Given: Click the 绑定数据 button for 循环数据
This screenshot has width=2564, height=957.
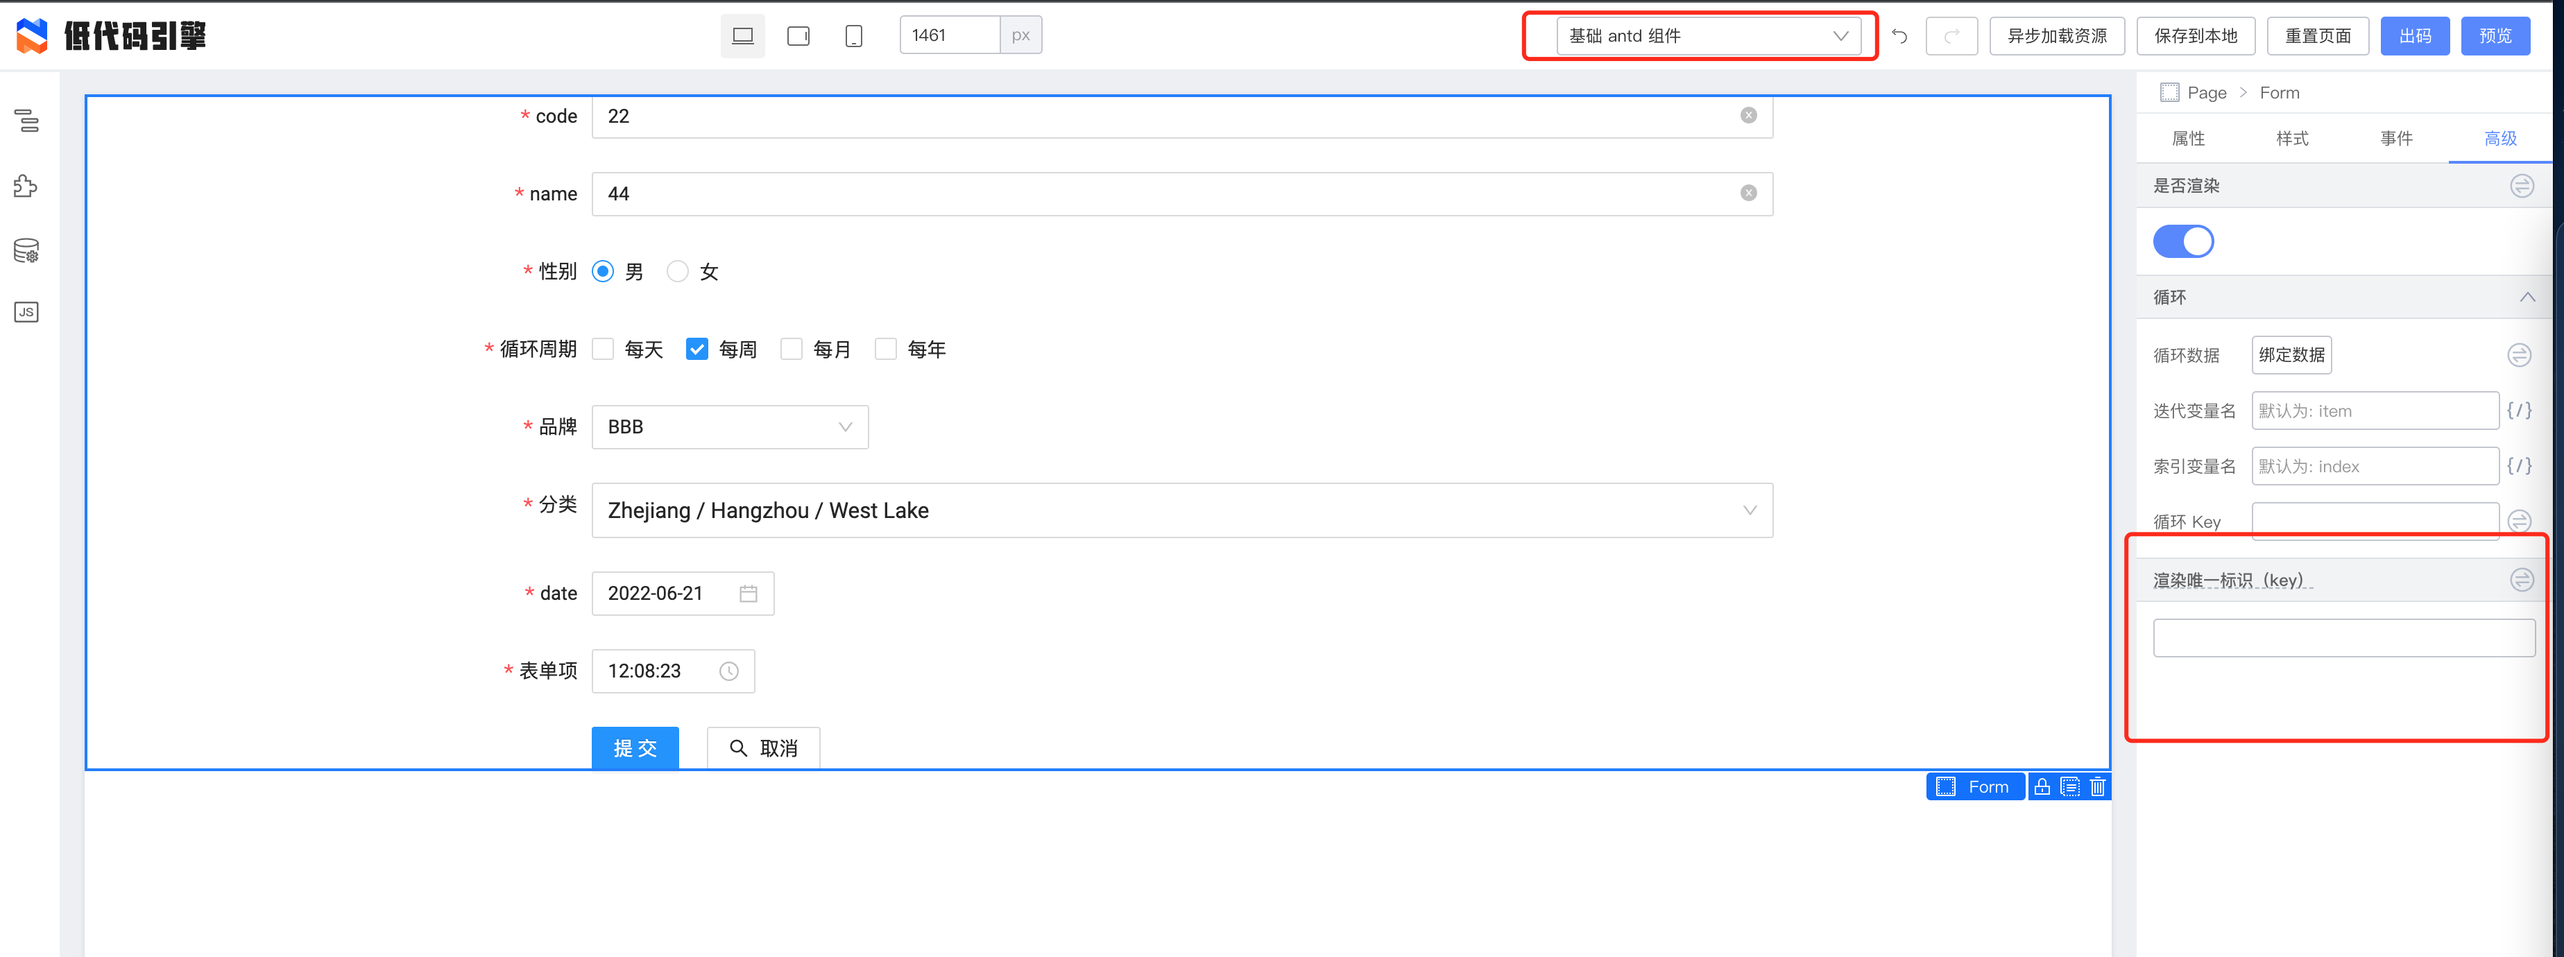Looking at the screenshot, I should pos(2291,354).
